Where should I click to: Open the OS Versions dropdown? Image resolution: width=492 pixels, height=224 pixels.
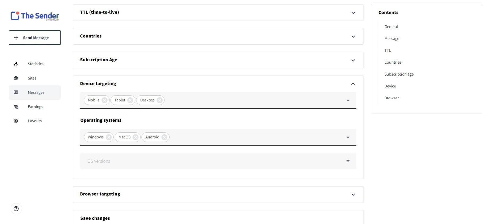coord(218,161)
